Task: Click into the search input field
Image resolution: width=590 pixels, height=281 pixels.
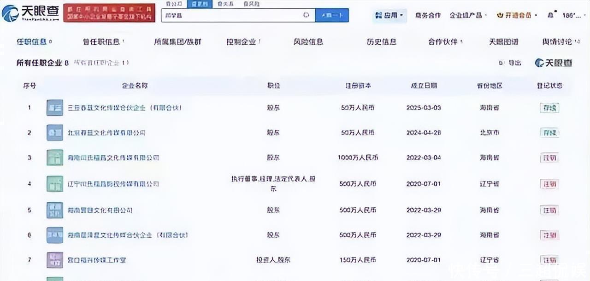Action: click(x=230, y=15)
